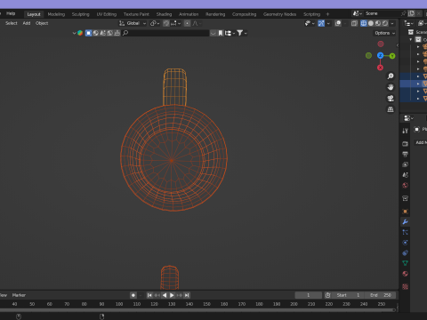Open the Render properties tab

tap(405, 144)
